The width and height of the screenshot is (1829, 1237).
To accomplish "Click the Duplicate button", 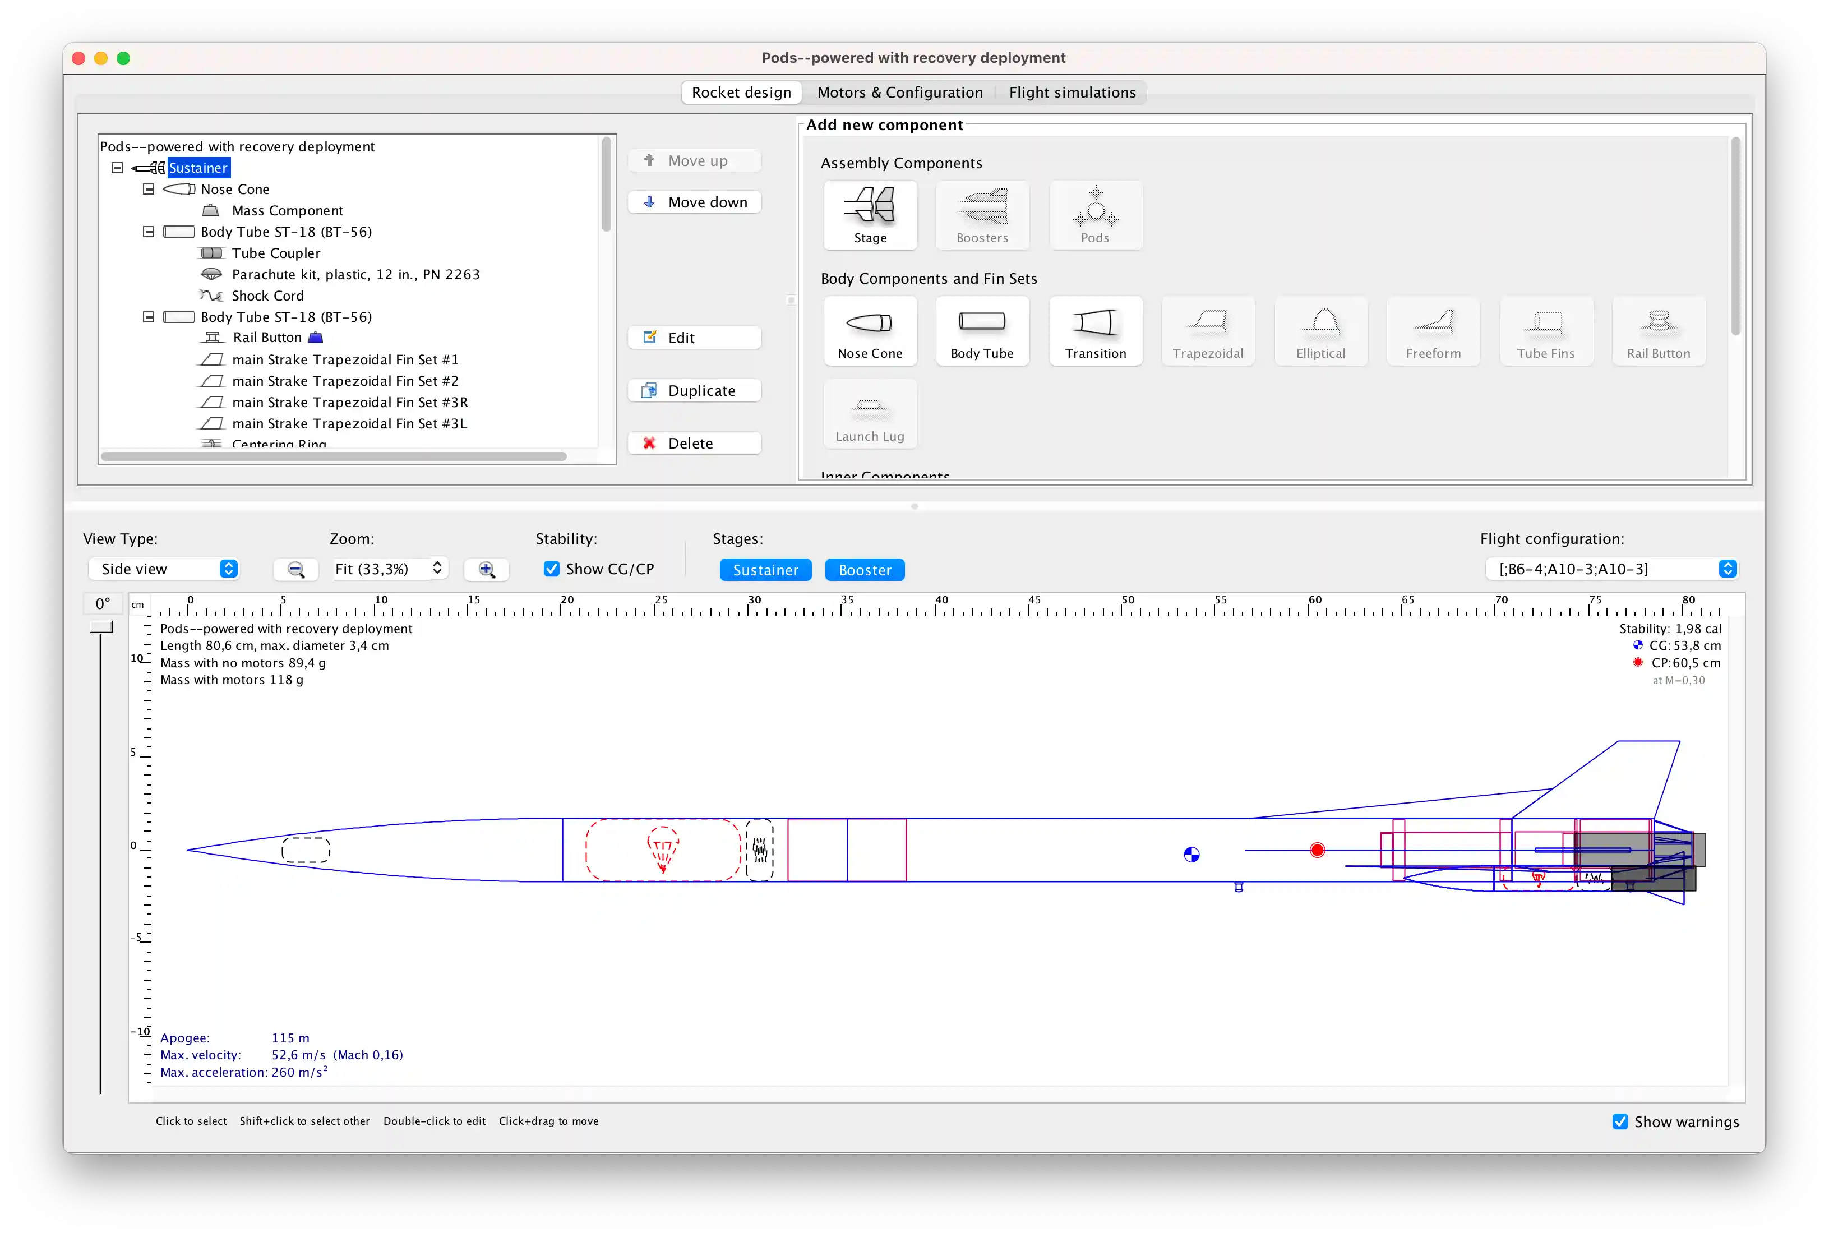I will tap(694, 390).
